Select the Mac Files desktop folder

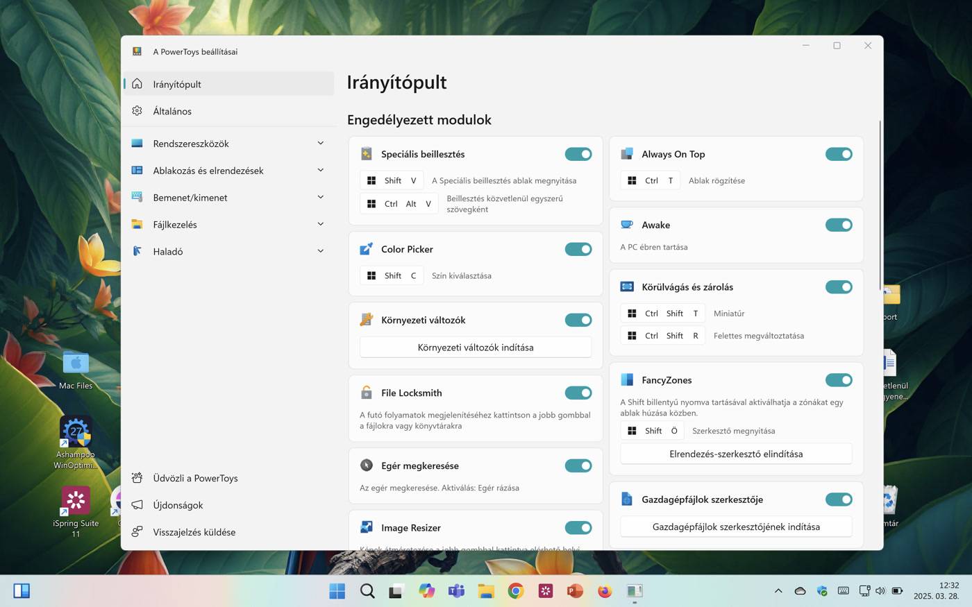pos(76,370)
